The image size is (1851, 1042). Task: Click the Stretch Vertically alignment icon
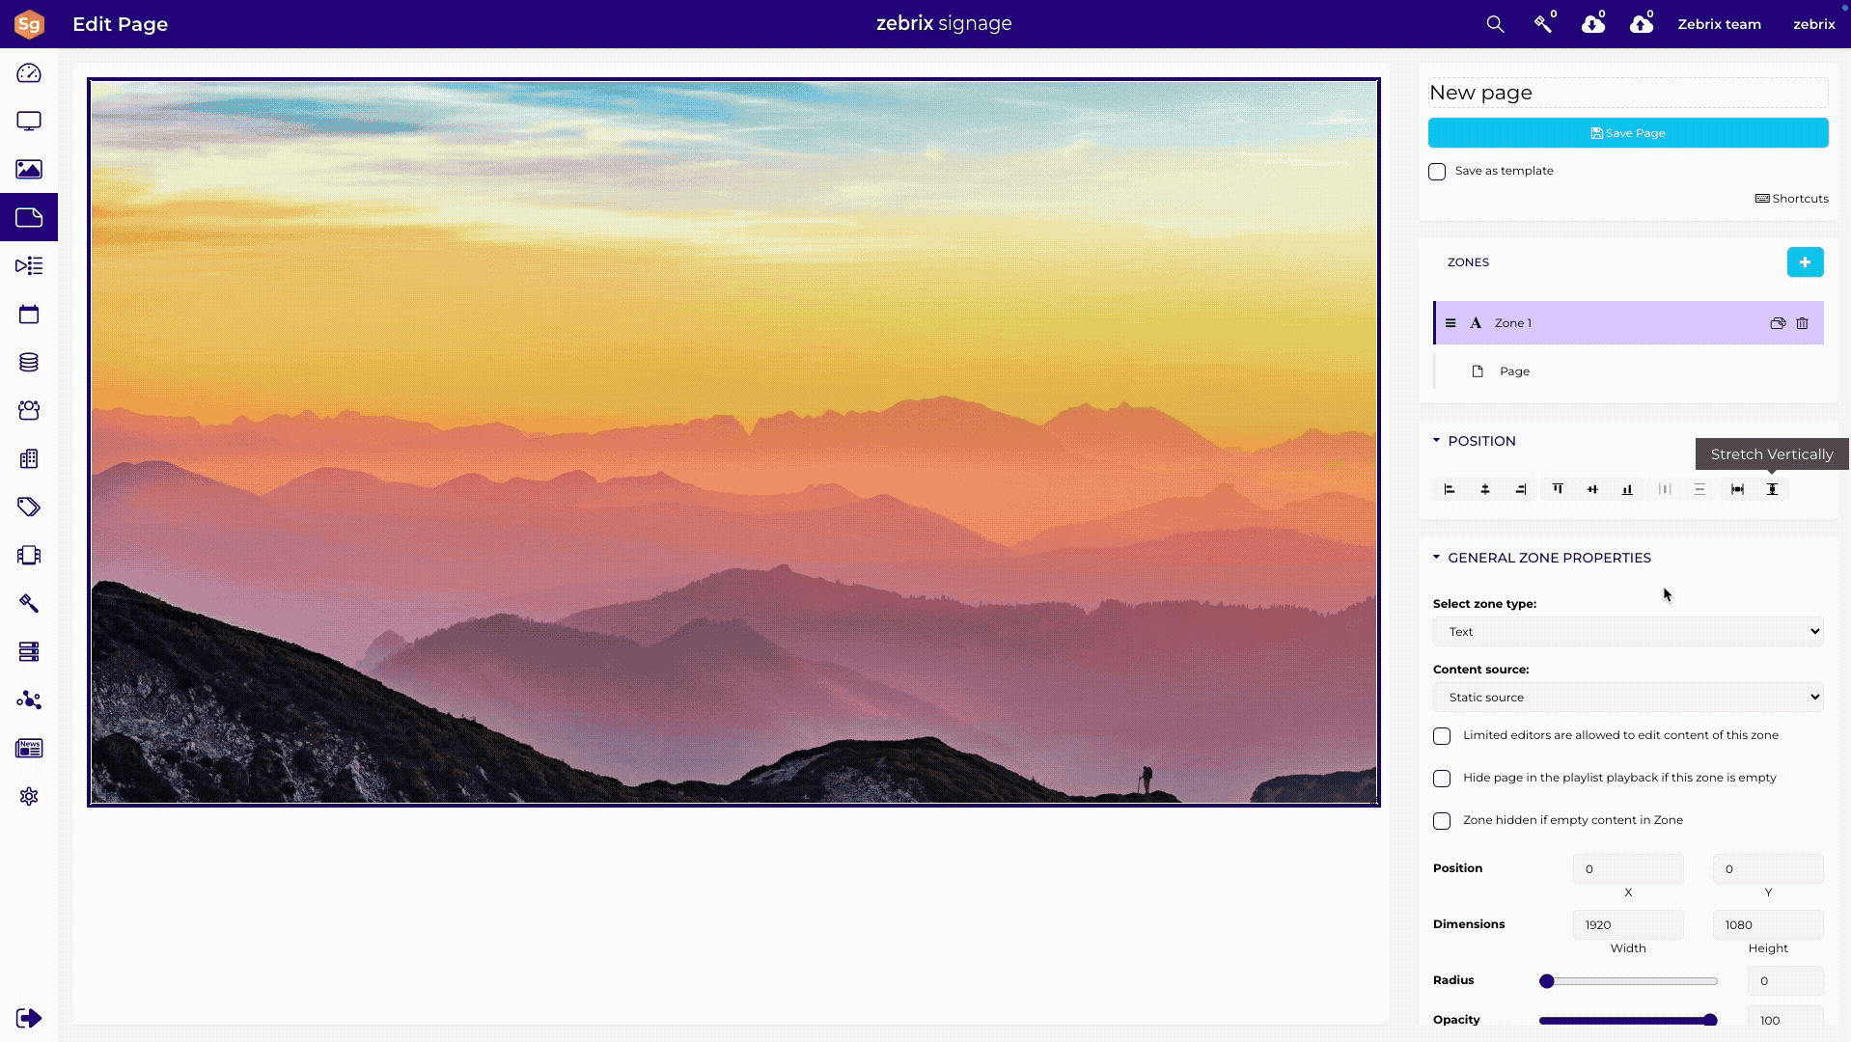(x=1772, y=489)
